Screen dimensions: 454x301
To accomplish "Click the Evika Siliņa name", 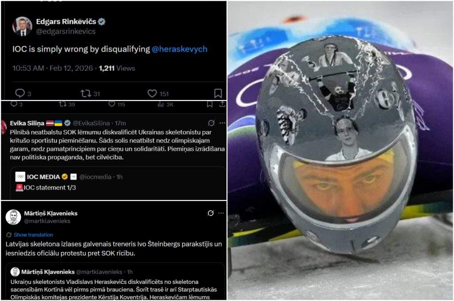I will 27,123.
